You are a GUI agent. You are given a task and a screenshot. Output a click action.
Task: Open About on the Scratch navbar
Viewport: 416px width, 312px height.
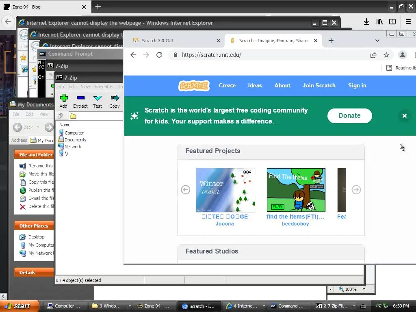pyautogui.click(x=282, y=85)
